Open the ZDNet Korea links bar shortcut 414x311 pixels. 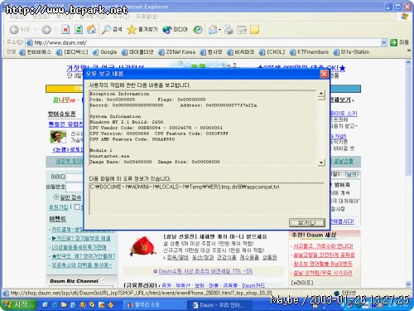177,52
